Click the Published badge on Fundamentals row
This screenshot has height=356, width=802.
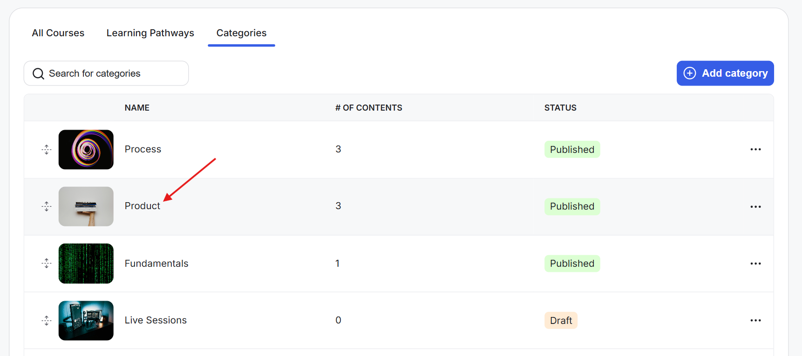click(572, 264)
